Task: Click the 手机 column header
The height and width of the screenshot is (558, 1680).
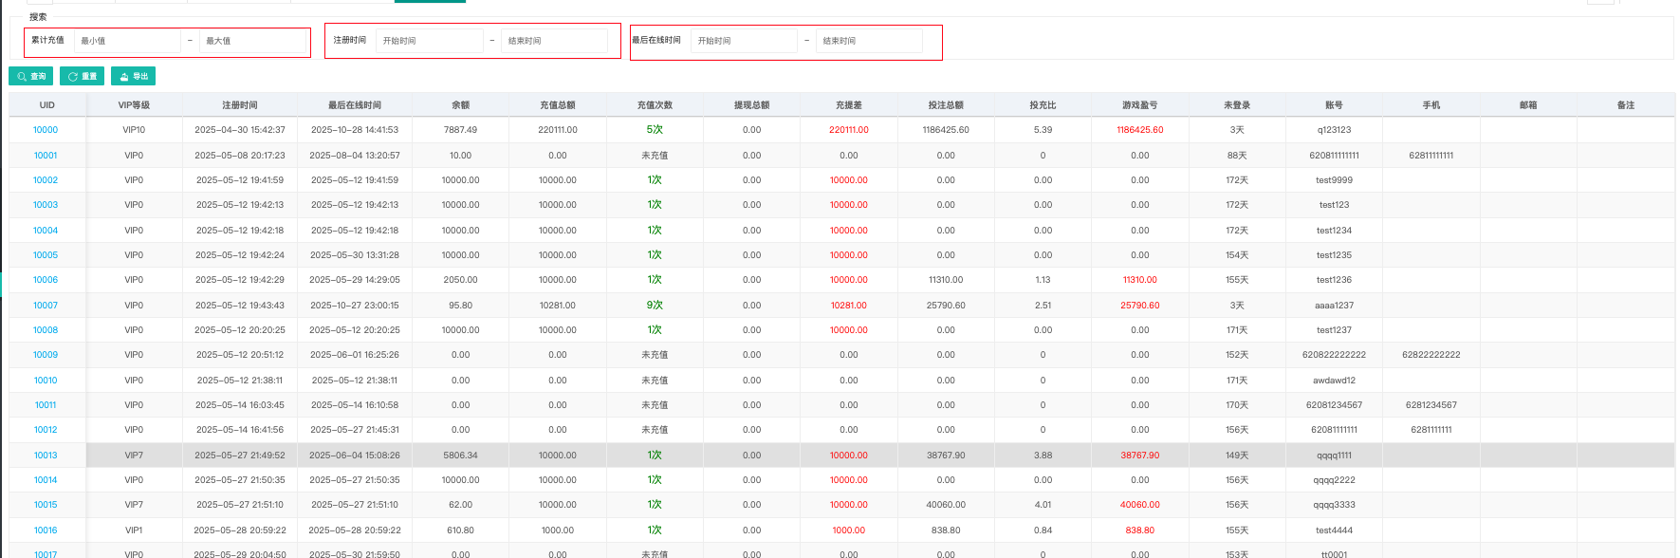Action: (1431, 105)
